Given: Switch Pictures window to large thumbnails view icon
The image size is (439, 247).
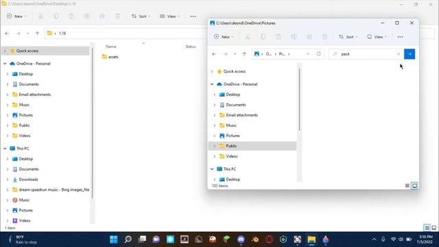Looking at the screenshot, I should point(414,186).
